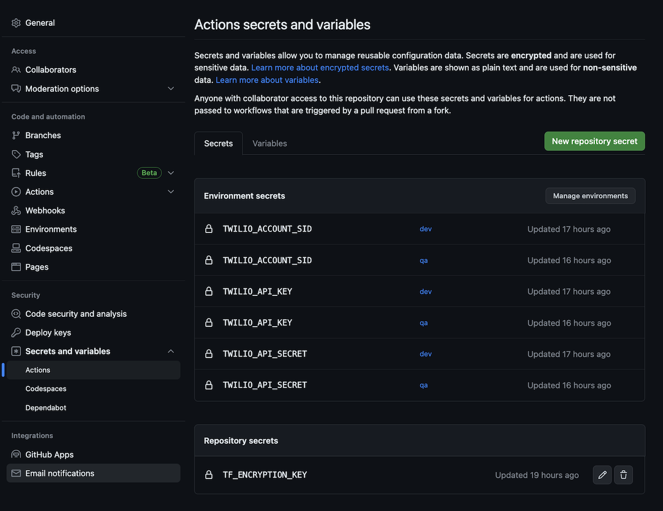
Task: Click the Moderation options comment icon
Action: point(16,89)
